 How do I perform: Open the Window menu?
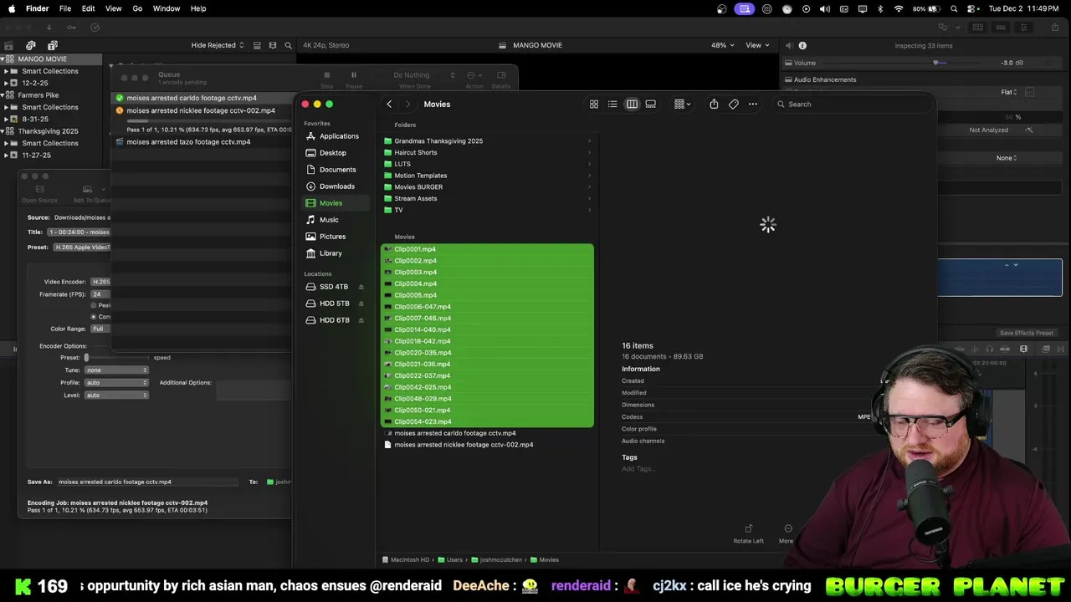click(x=167, y=8)
